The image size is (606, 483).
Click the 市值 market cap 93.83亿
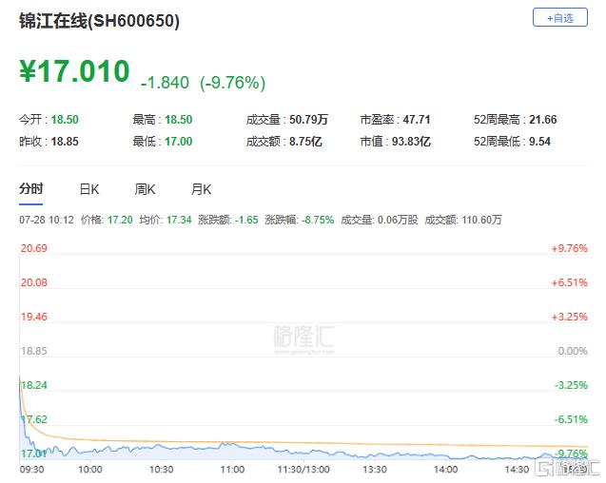pos(411,142)
